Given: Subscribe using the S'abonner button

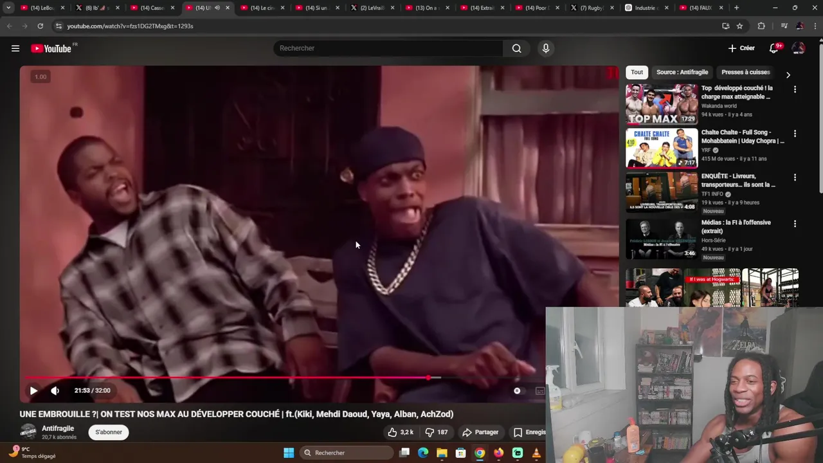Looking at the screenshot, I should pos(109,432).
